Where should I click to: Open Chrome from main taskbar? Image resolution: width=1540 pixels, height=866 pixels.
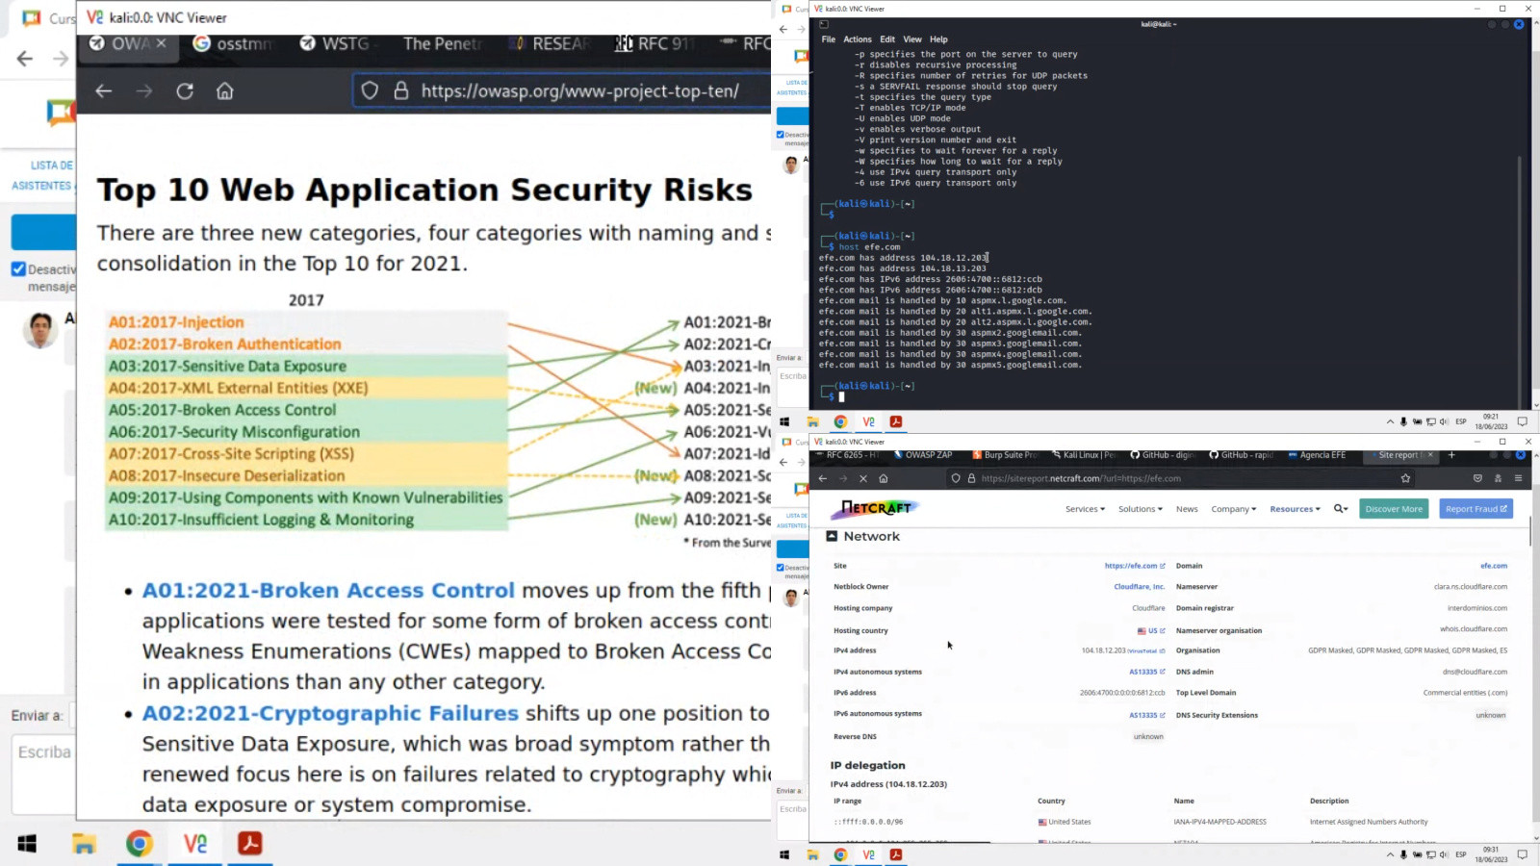tap(140, 844)
